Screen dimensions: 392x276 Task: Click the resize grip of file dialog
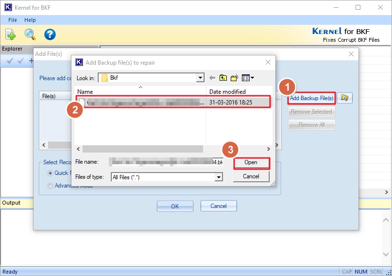pyautogui.click(x=273, y=184)
